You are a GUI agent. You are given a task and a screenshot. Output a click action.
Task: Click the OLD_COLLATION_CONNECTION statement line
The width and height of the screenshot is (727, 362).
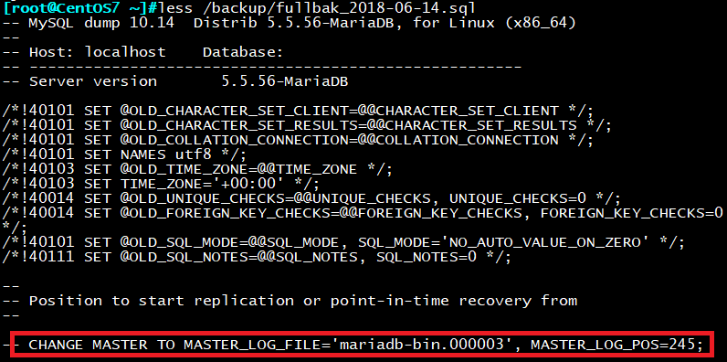point(298,140)
